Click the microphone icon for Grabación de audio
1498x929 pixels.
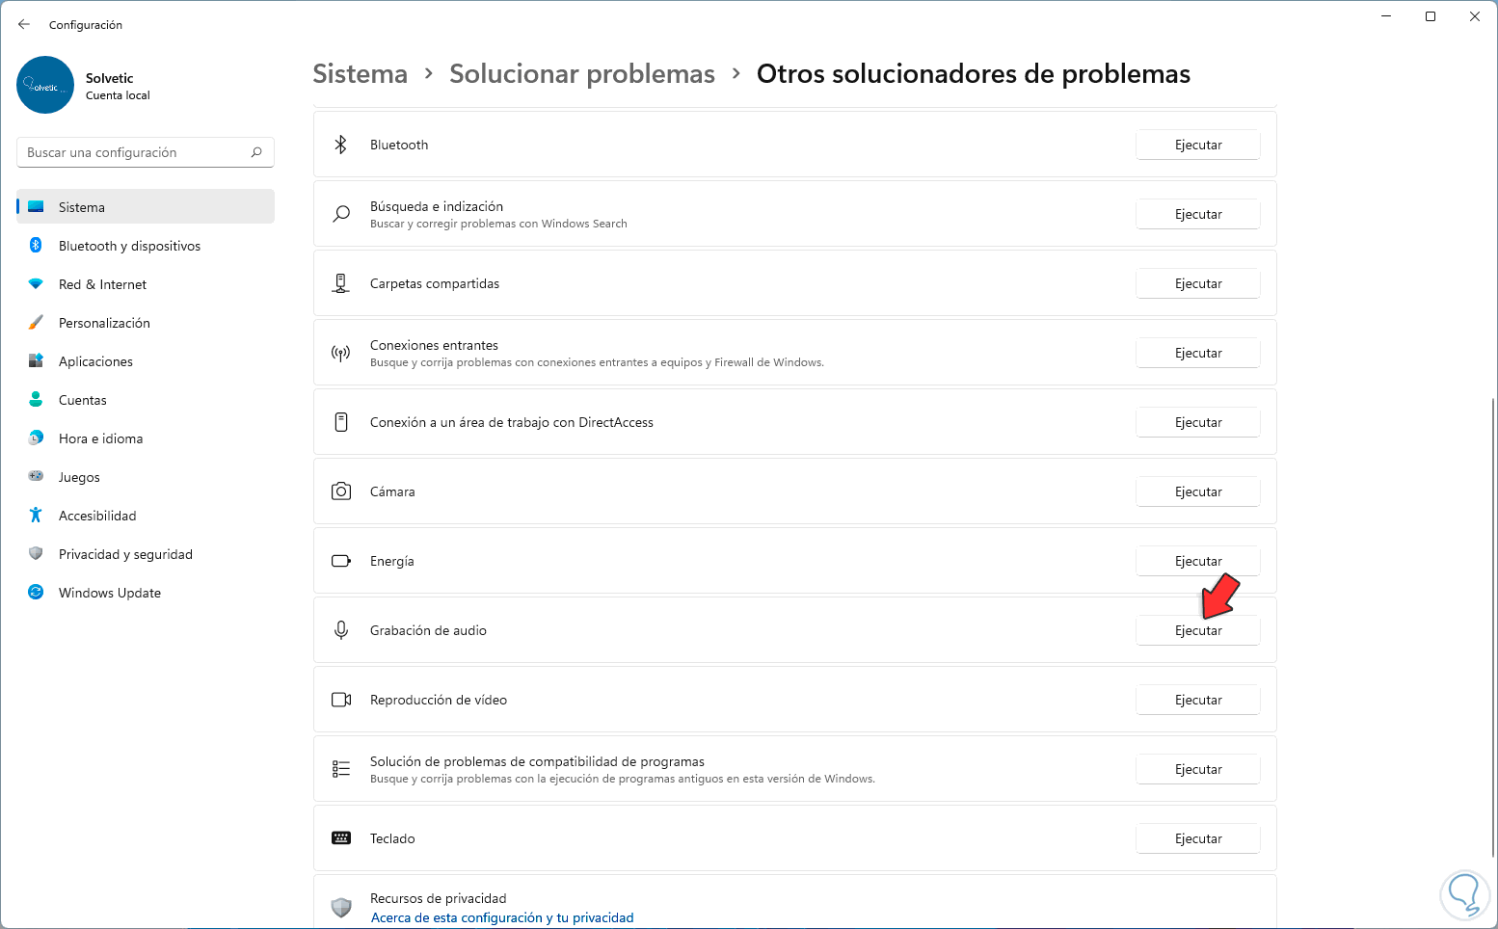pyautogui.click(x=341, y=630)
